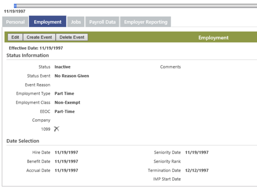This screenshot has height=188, width=257.
Task: Click the Hire Date value 11/19/1997
Action: coord(66,152)
